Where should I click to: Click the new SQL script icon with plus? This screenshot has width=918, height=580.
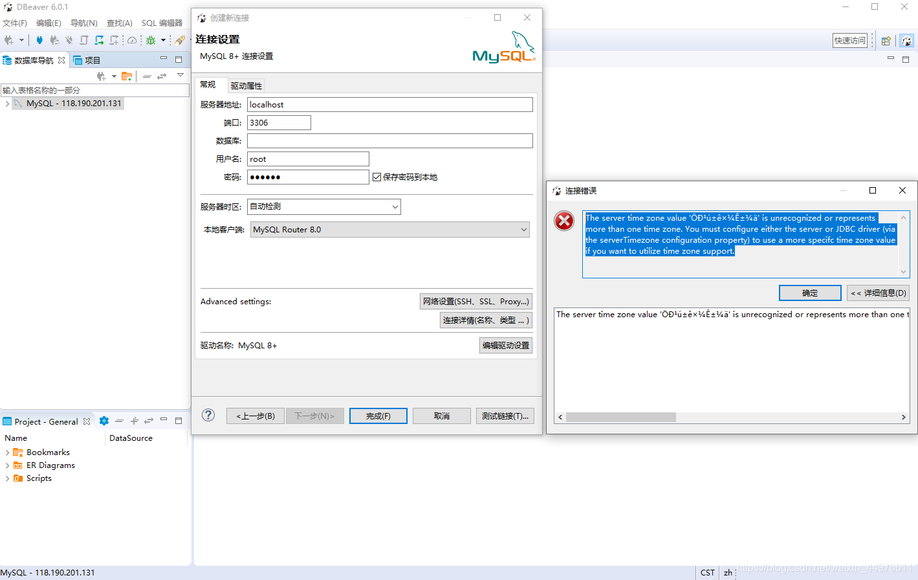115,40
